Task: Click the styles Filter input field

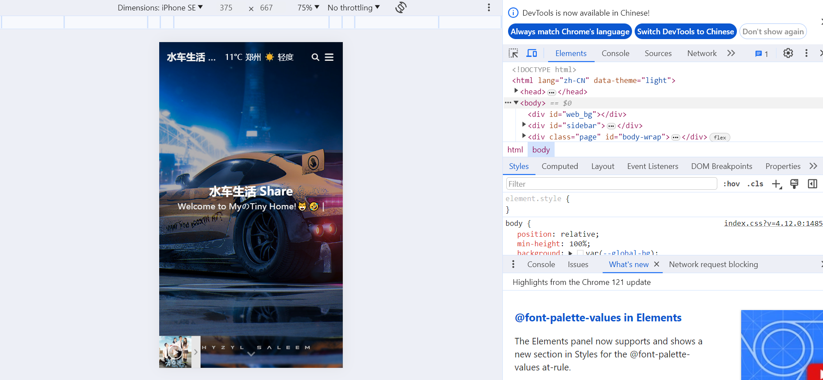Action: pos(611,184)
